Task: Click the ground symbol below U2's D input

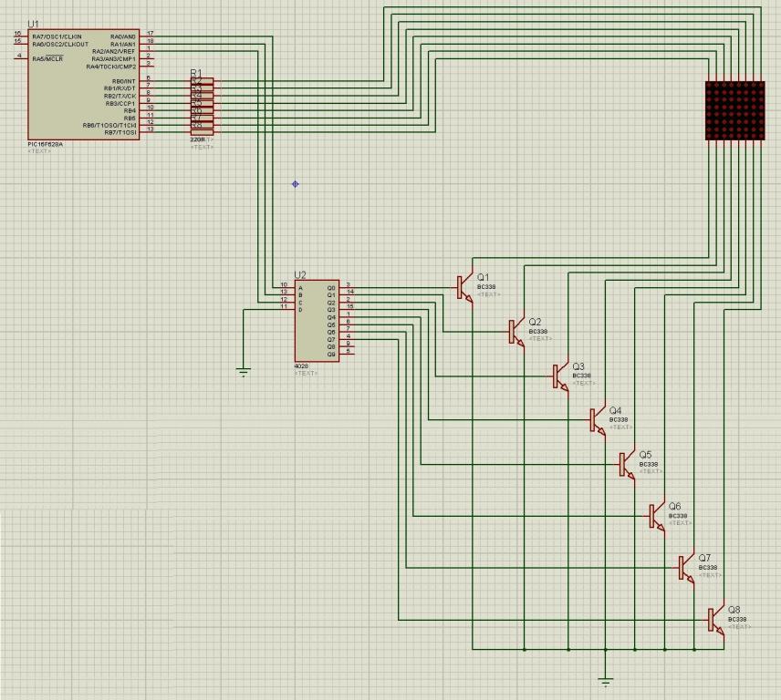Action: click(244, 372)
